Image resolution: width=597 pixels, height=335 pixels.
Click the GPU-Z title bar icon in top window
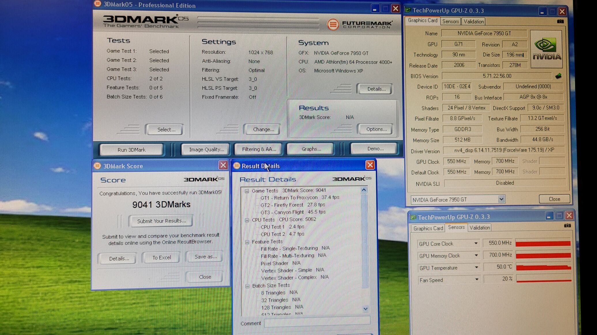408,10
